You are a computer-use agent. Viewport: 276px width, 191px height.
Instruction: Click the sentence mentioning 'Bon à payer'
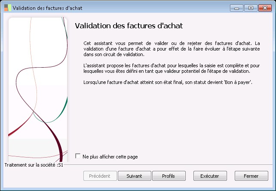167,82
